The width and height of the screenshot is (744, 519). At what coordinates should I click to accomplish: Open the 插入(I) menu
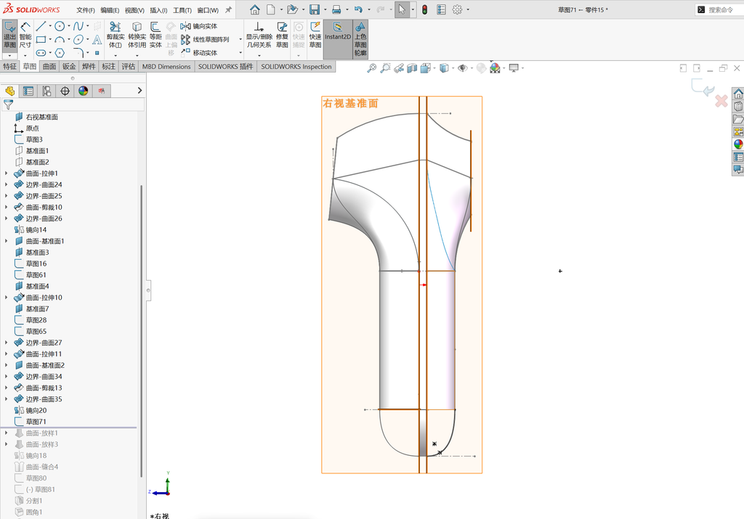click(x=158, y=10)
